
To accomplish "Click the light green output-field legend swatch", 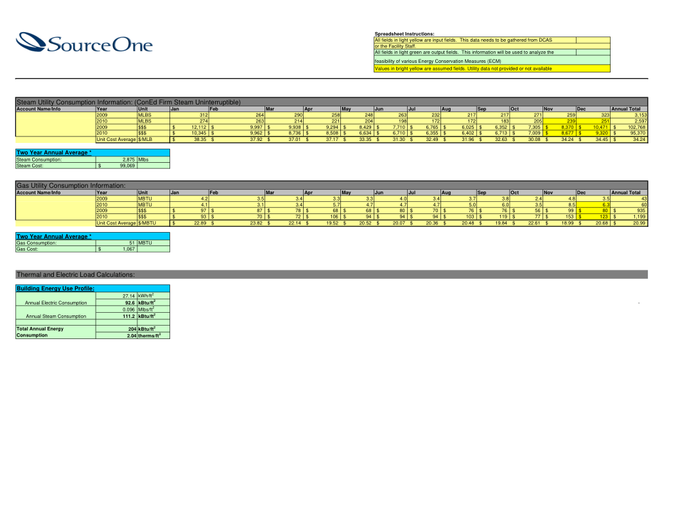I will click(x=593, y=53).
